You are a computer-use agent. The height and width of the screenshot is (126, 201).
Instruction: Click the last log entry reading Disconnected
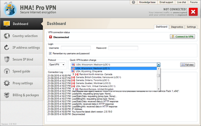coord(66,114)
